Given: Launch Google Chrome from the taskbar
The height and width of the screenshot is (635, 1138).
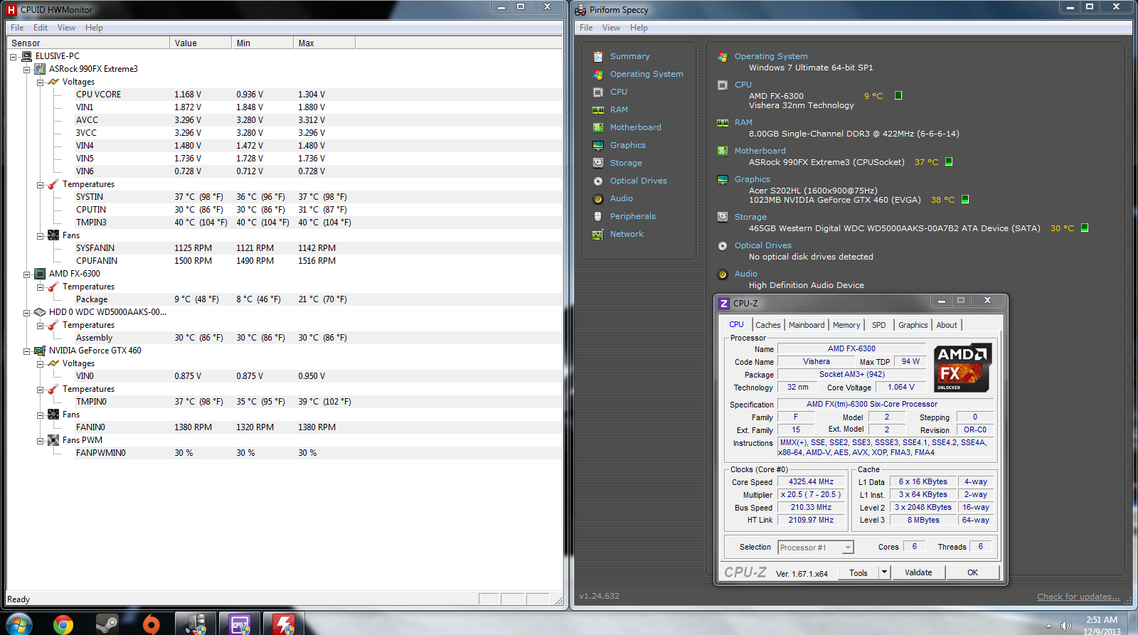Looking at the screenshot, I should (63, 624).
